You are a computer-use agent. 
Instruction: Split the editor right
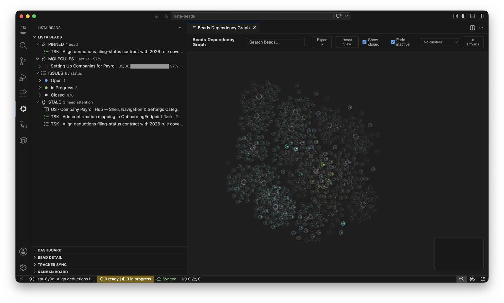(x=472, y=28)
